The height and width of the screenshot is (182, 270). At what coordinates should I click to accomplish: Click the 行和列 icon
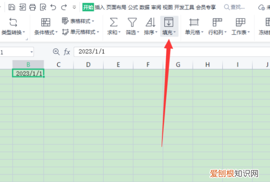click(217, 22)
